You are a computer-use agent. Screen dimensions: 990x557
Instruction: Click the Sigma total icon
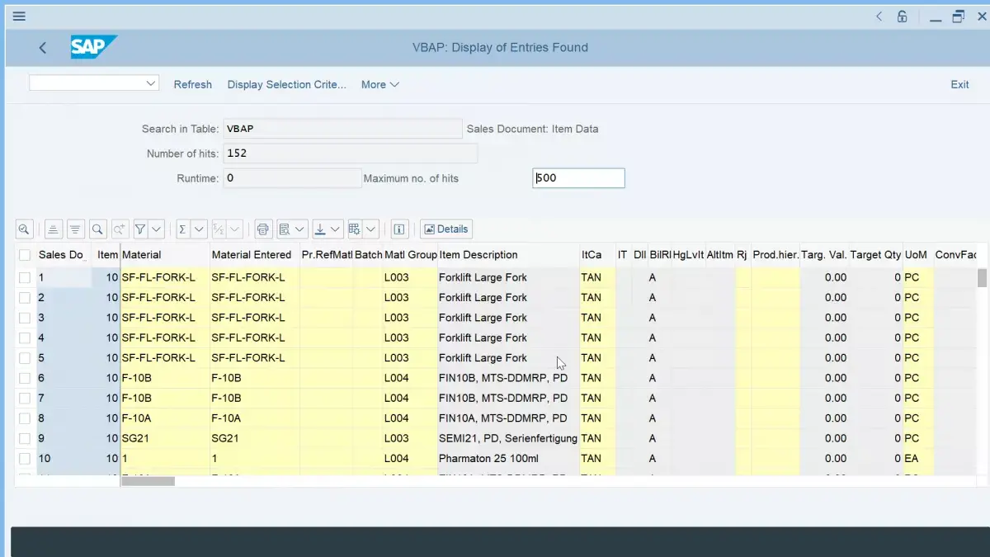pyautogui.click(x=182, y=229)
